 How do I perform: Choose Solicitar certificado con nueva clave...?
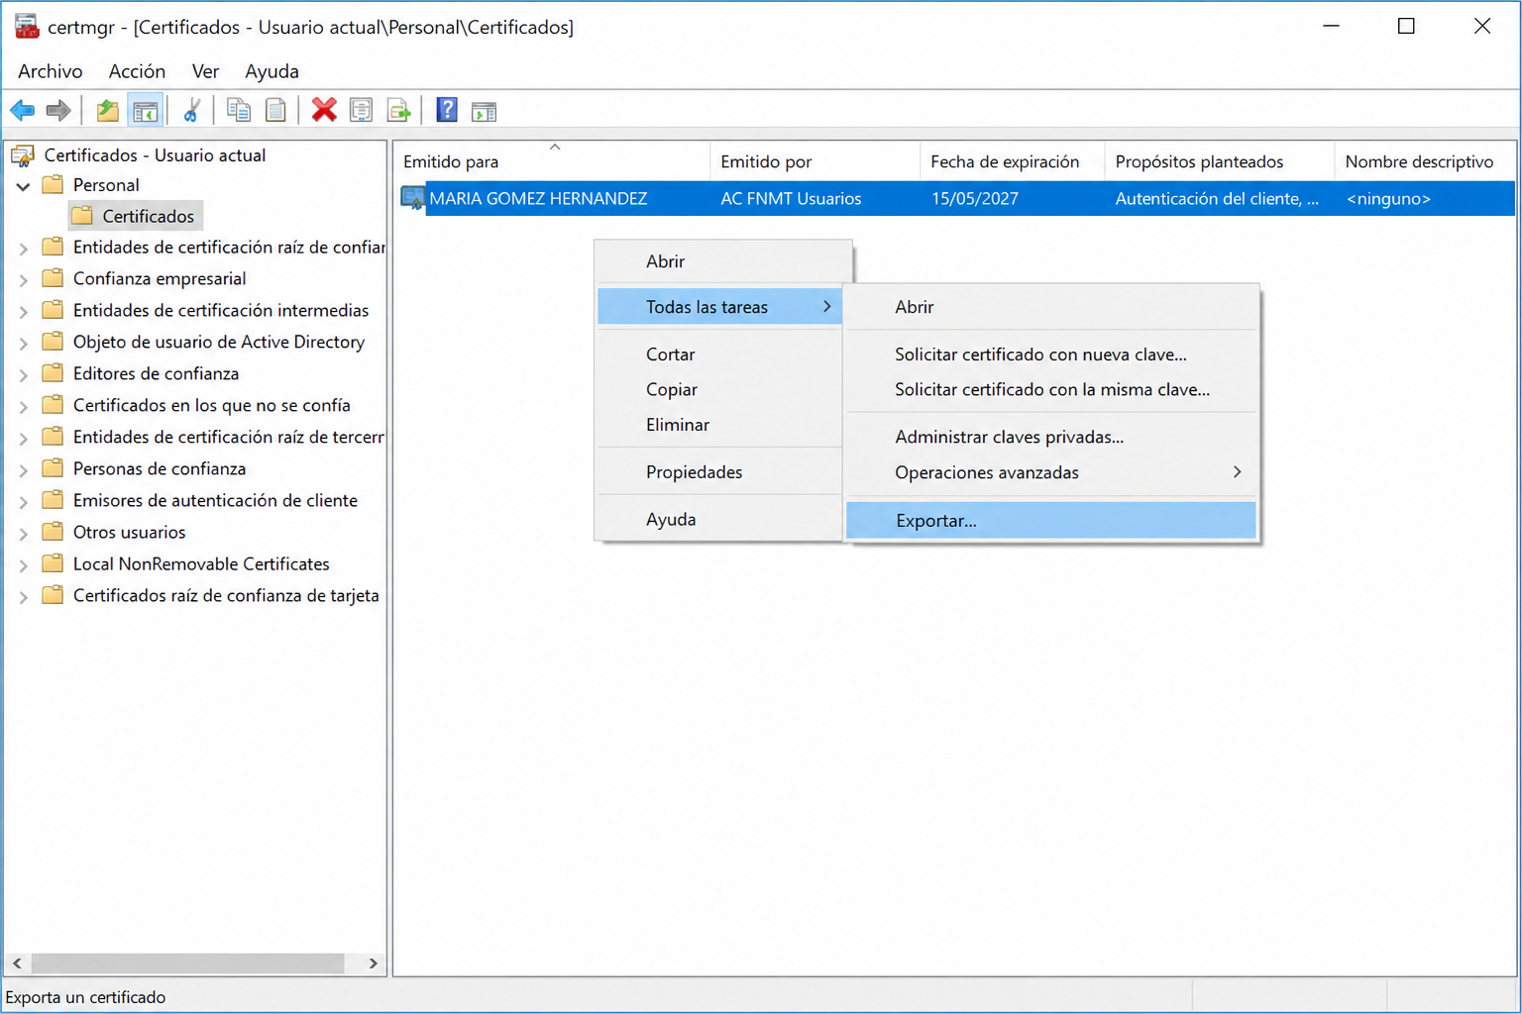click(x=1050, y=355)
